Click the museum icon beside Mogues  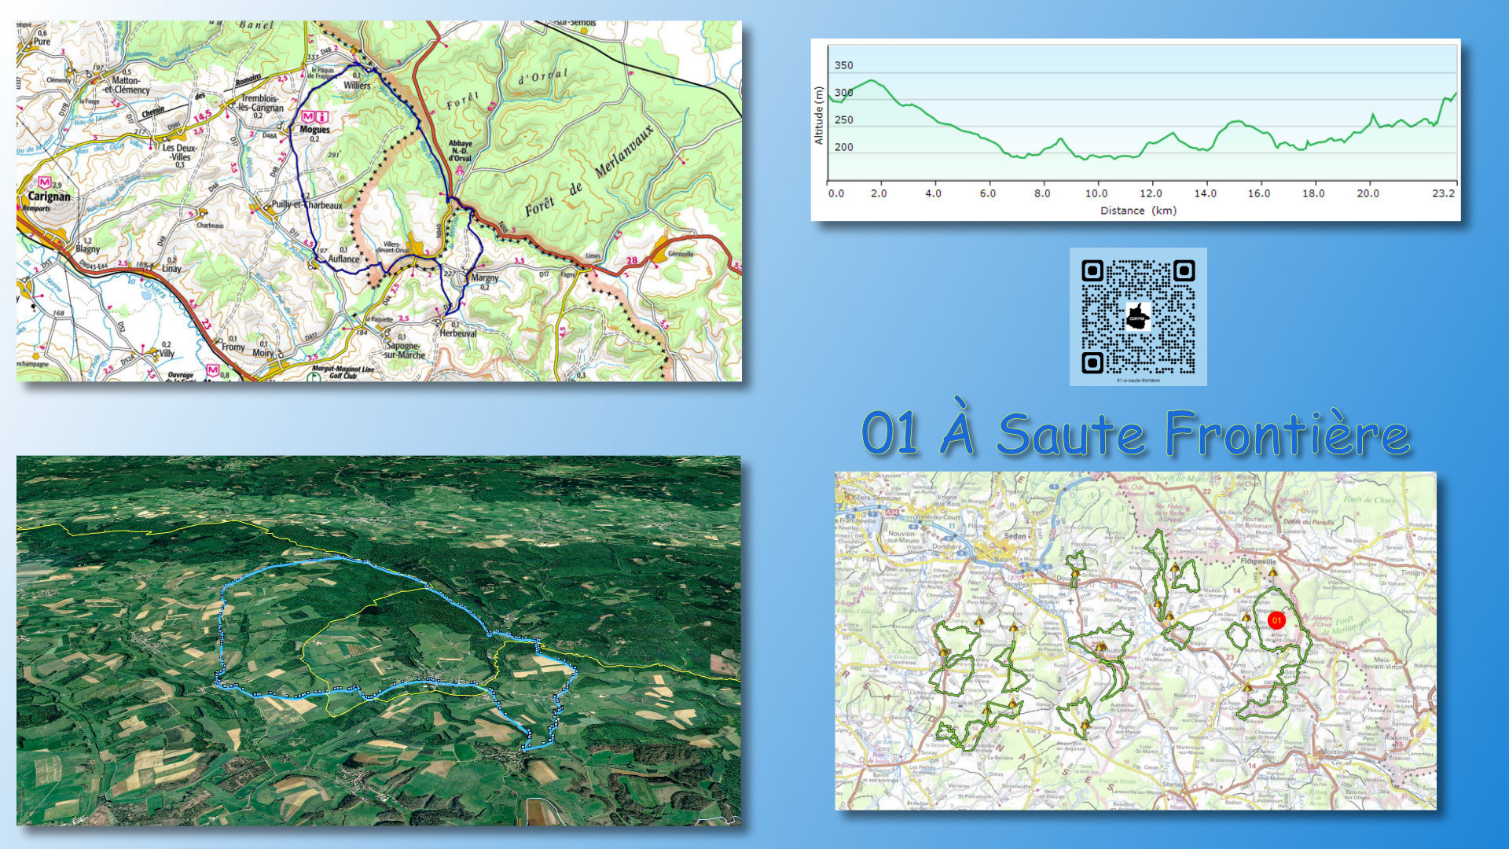pos(308,116)
